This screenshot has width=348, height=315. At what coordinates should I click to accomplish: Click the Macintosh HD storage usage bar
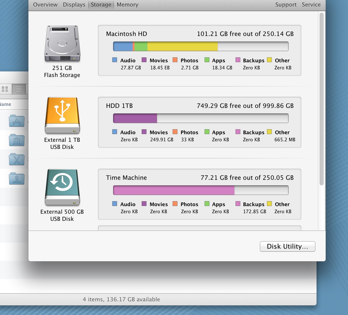(201, 46)
